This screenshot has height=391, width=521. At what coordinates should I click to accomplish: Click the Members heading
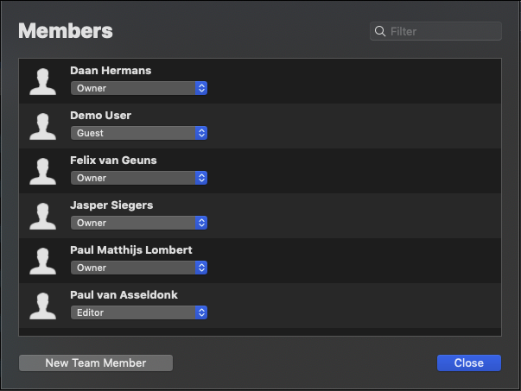click(x=66, y=31)
